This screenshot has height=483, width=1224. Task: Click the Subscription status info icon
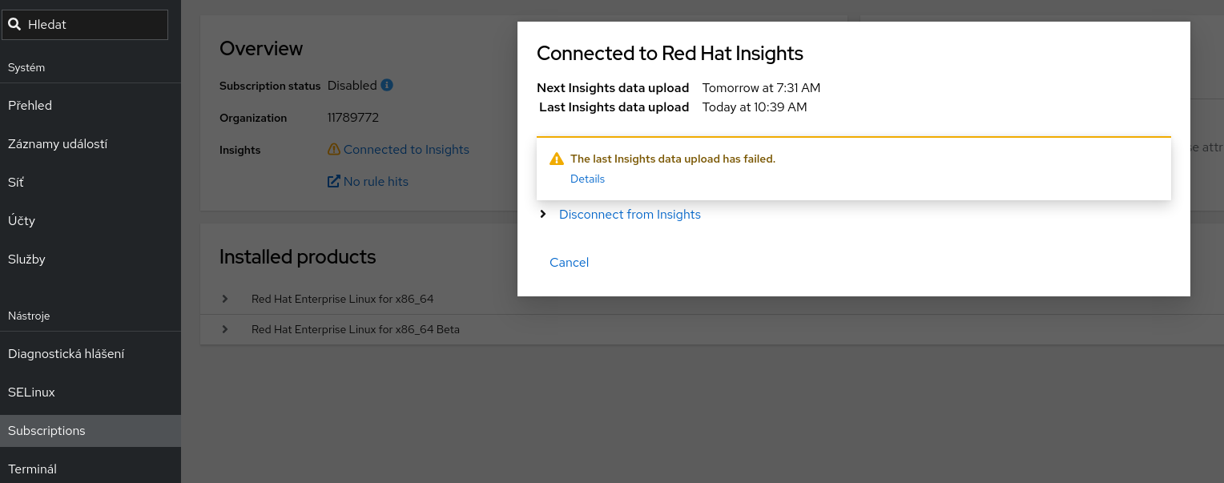(387, 85)
